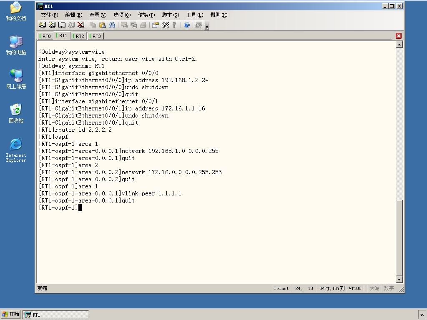Click the 'sysname RT1' terminal line
This screenshot has height=320, width=427.
pos(71,66)
